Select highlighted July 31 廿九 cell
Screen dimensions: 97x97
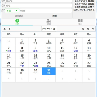point(49,71)
